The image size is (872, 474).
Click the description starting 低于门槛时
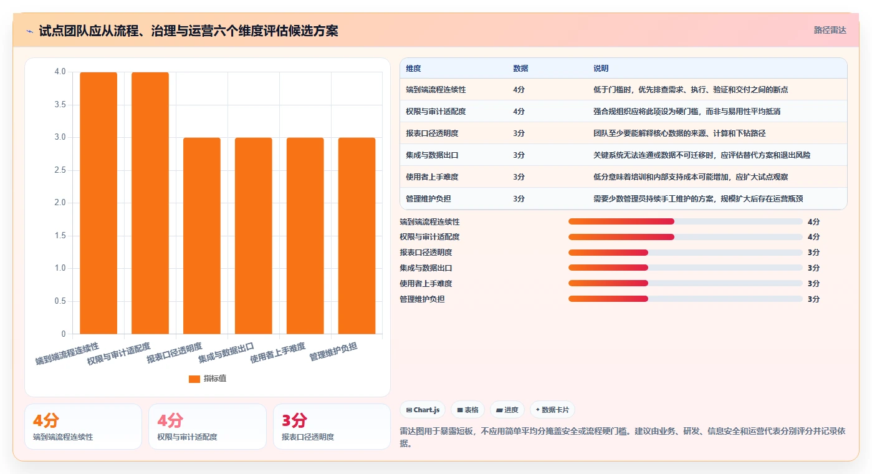pos(691,90)
